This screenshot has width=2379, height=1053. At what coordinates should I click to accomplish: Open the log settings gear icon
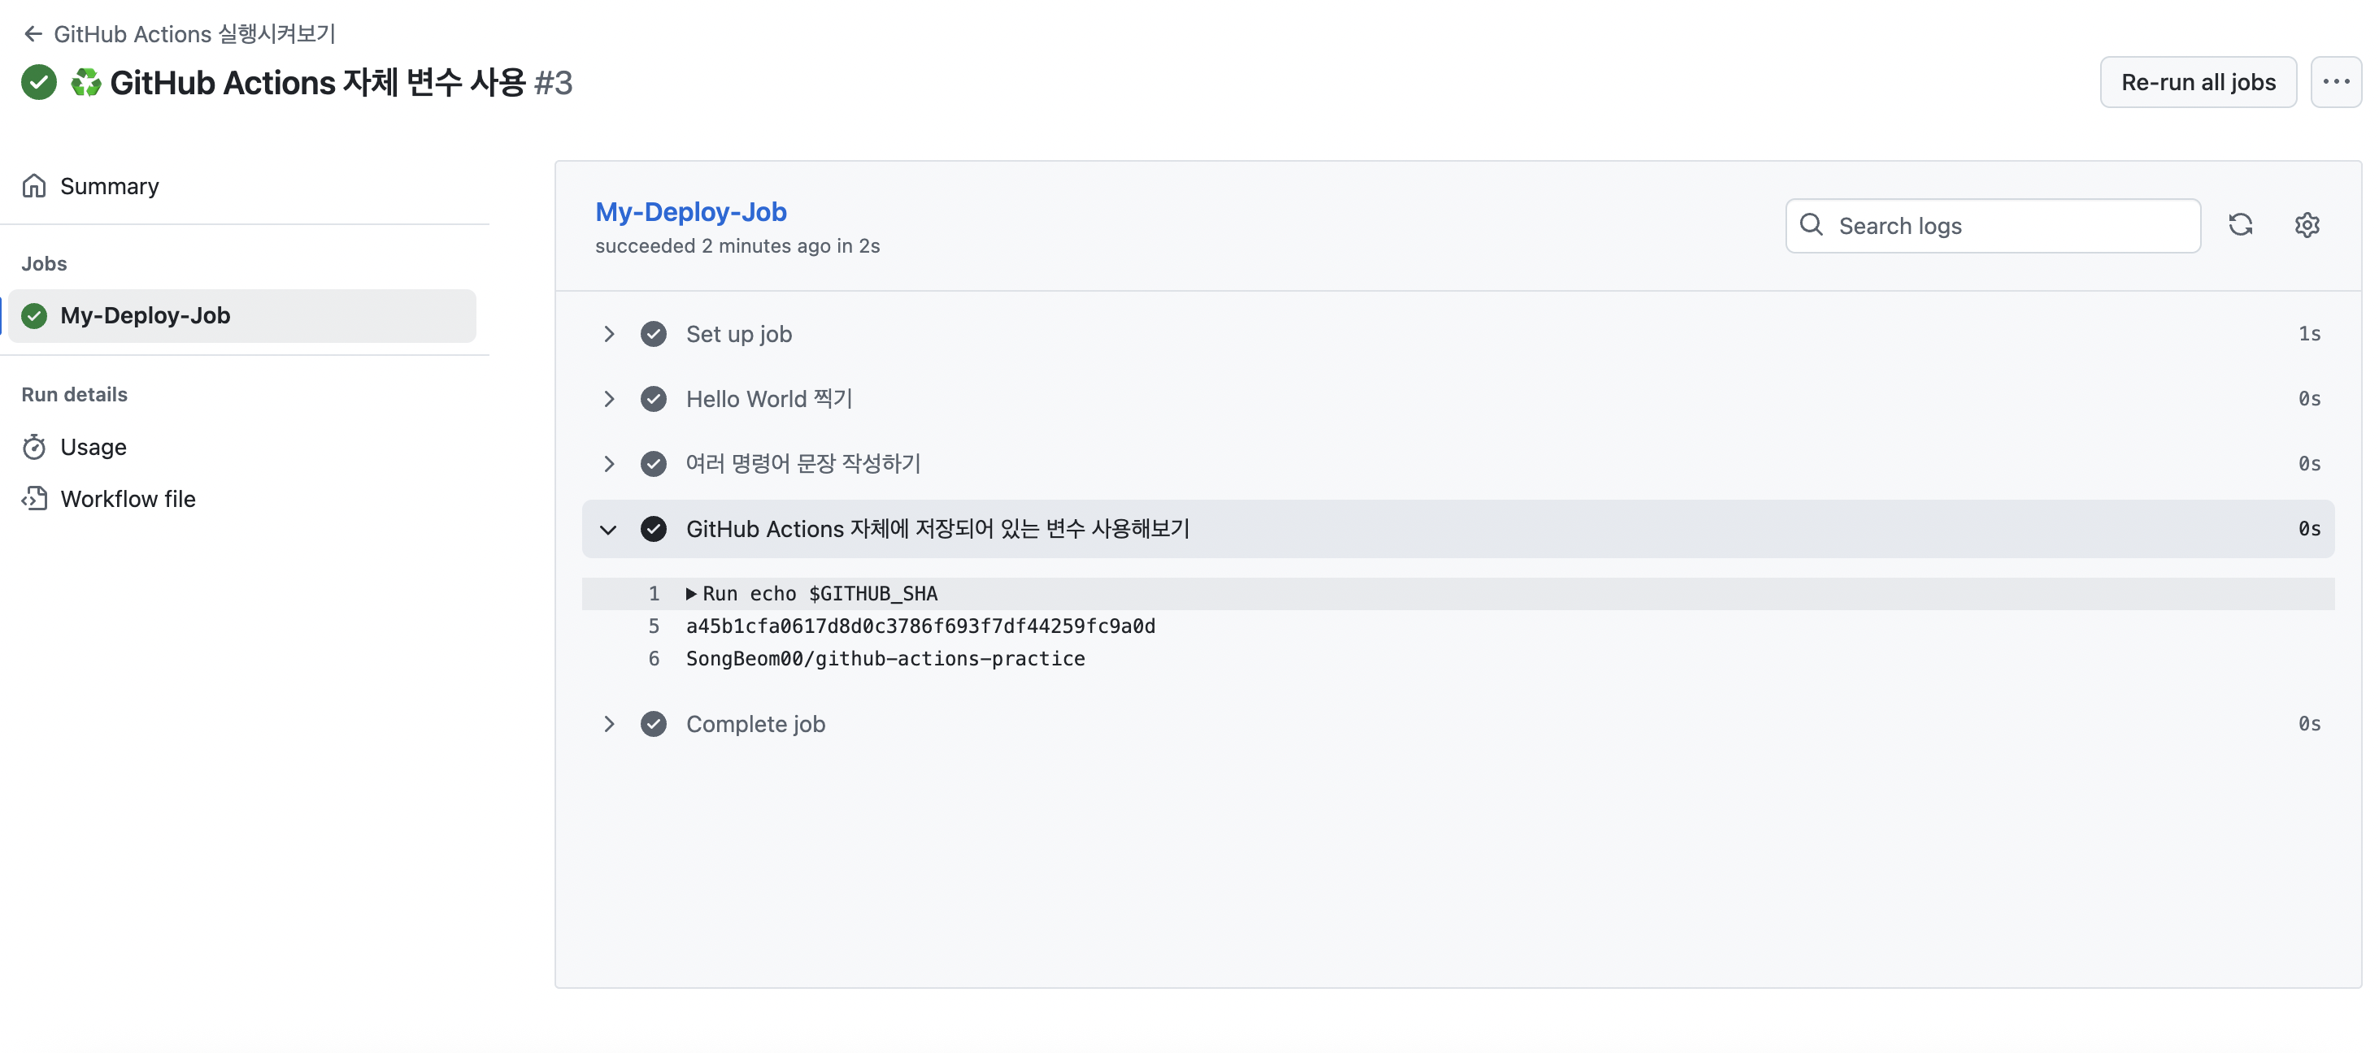pos(2306,225)
